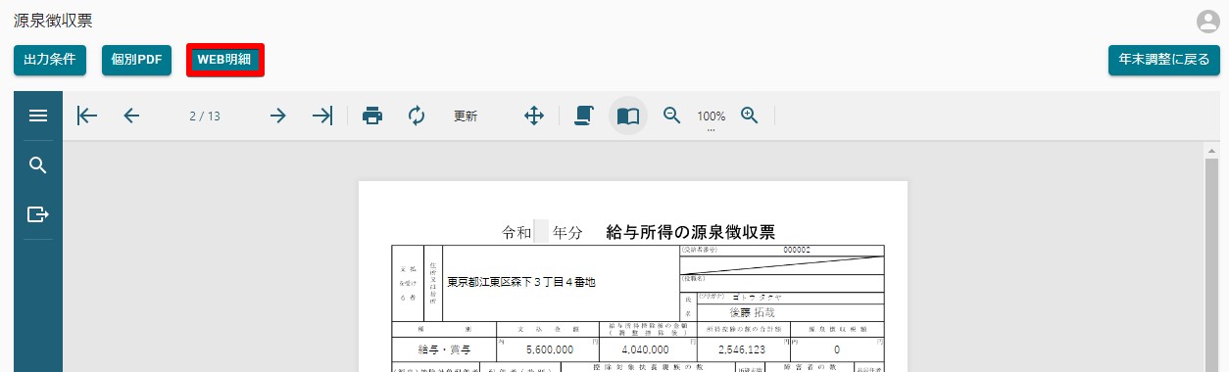Zoom in the document
The image size is (1229, 372).
tap(750, 116)
